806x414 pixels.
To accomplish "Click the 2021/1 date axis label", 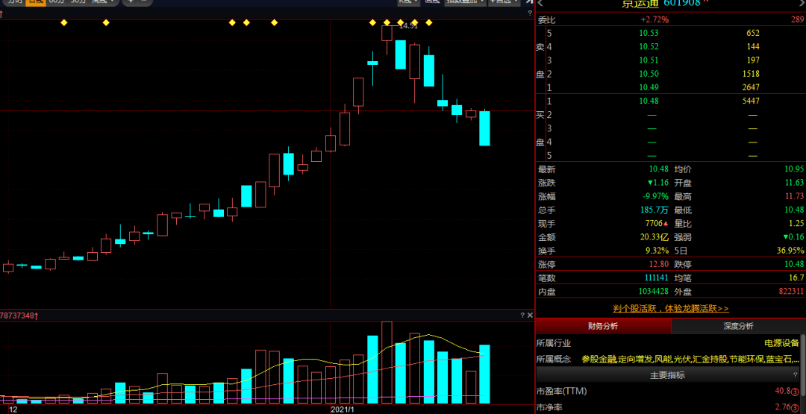I will point(343,410).
